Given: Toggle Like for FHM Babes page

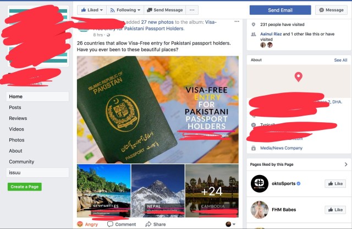Looking at the screenshot, I should coord(335,210).
